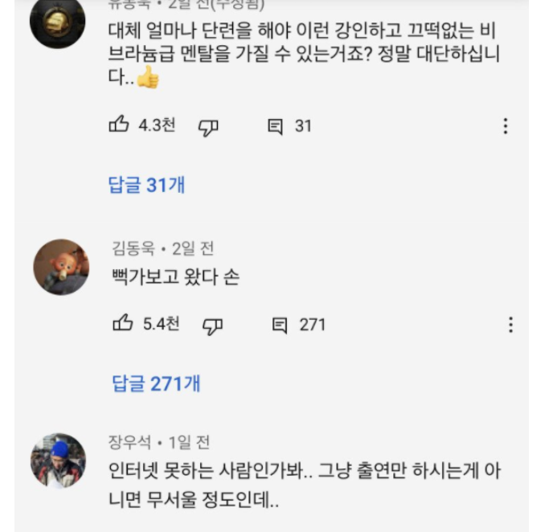Open the 김동욱 profile avatar
The width and height of the screenshot is (541, 532).
[x=61, y=267]
